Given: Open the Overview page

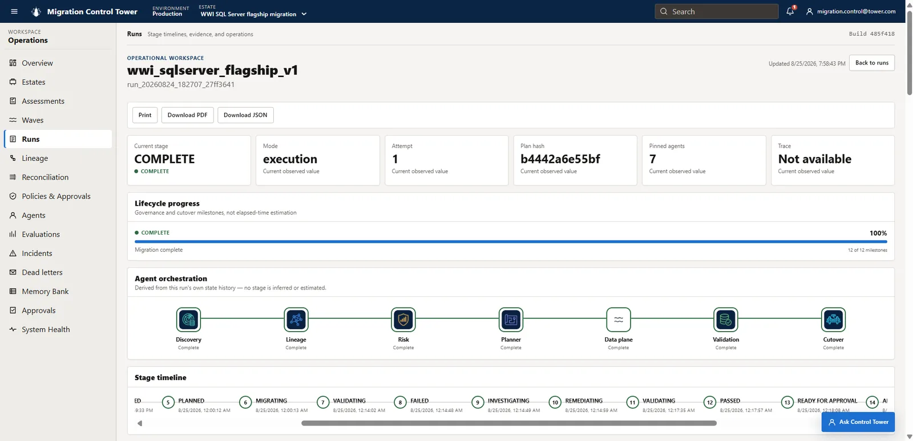Looking at the screenshot, I should click(x=57, y=63).
